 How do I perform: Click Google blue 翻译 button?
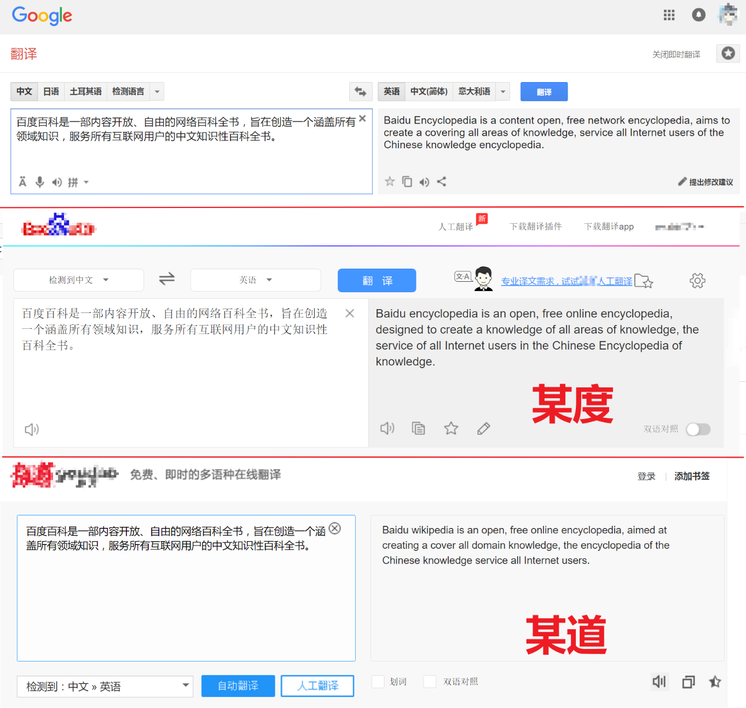[x=544, y=91]
